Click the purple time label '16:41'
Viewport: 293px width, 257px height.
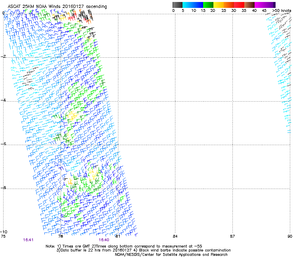[28, 240]
